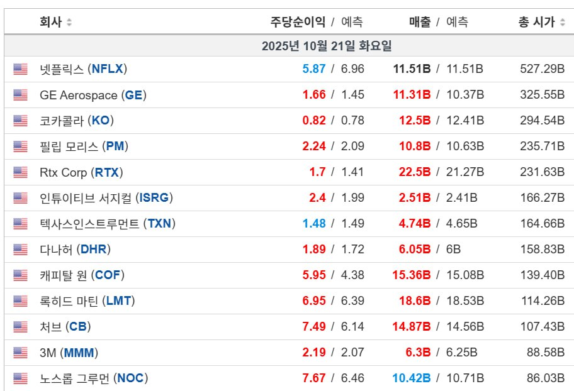
Task: Select 3M market cap 88.58B
Action: (546, 353)
